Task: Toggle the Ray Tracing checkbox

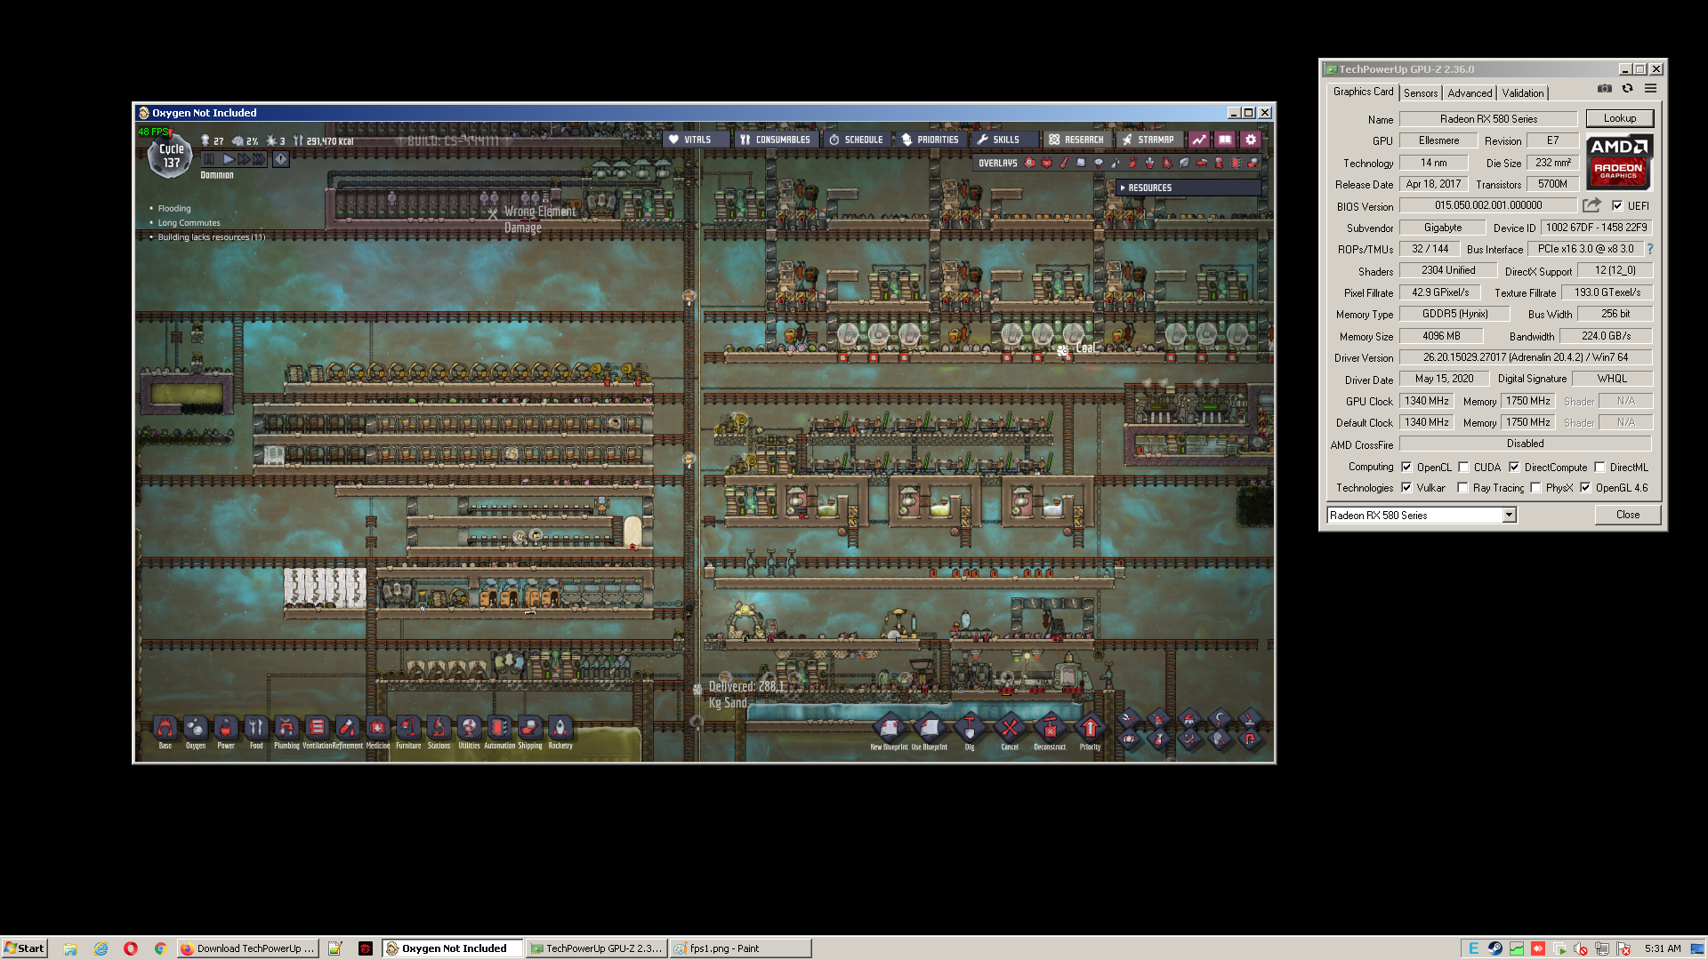Action: pyautogui.click(x=1462, y=488)
